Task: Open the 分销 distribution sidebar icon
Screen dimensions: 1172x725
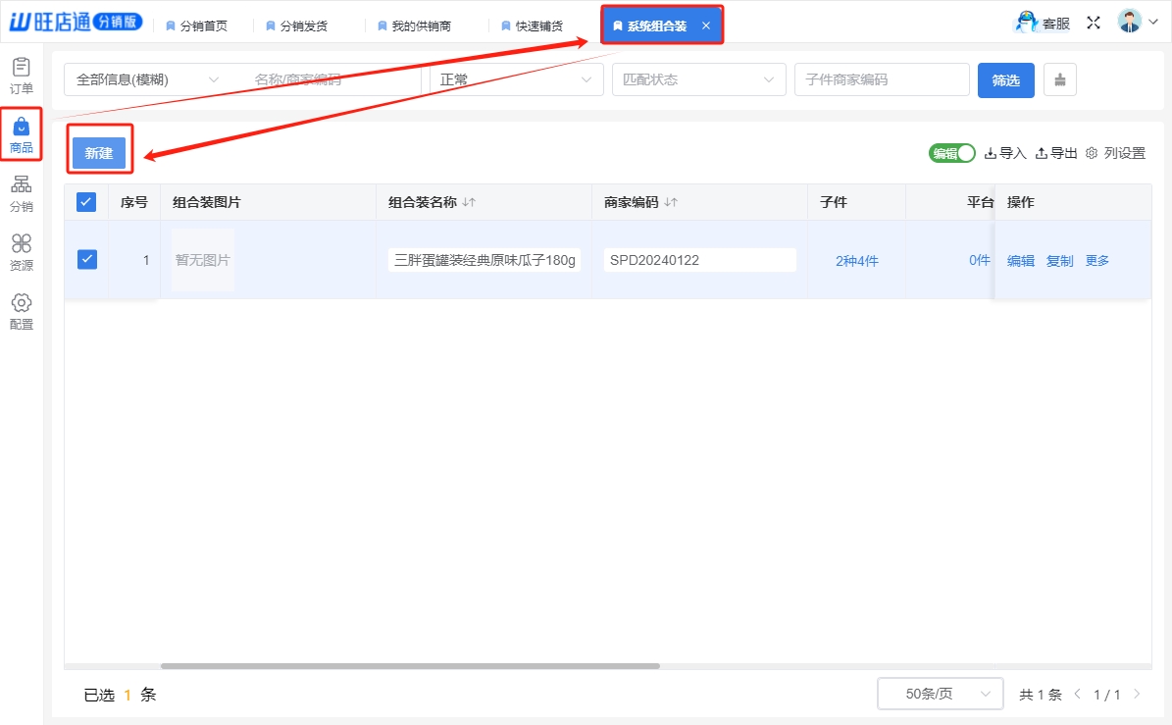Action: pyautogui.click(x=22, y=193)
